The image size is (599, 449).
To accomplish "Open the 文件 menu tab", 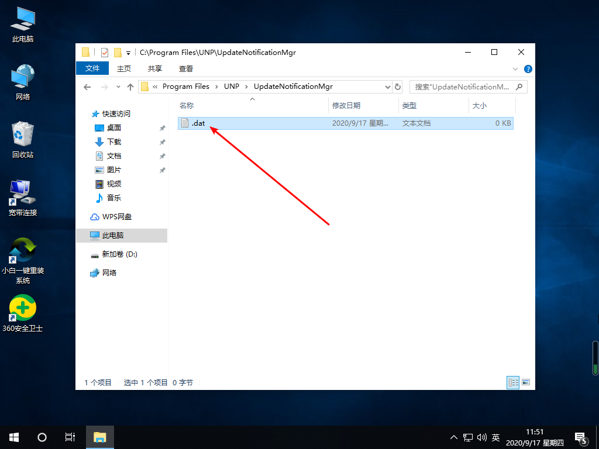I will click(92, 68).
